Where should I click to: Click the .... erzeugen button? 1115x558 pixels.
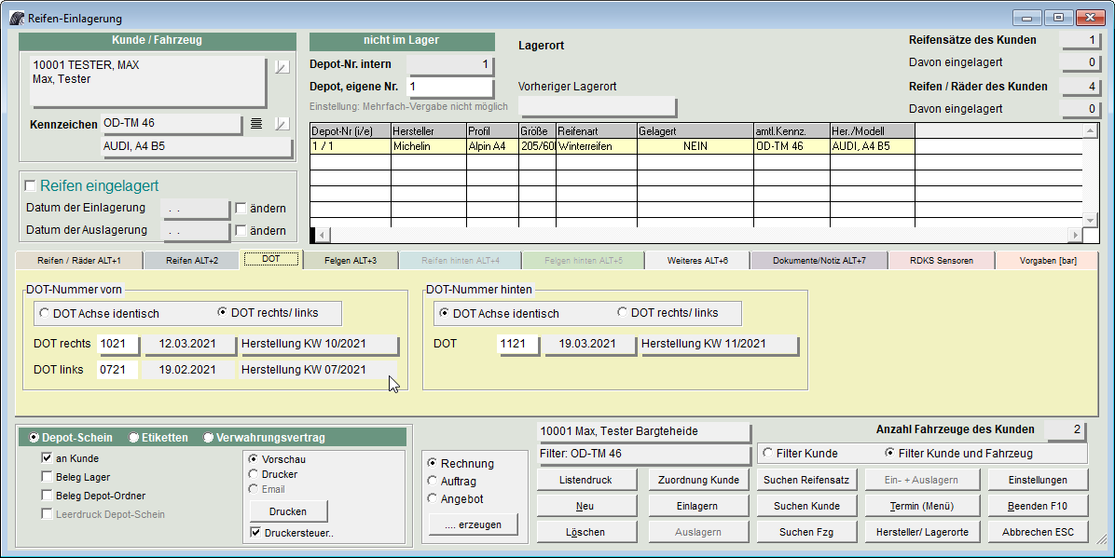pos(473,524)
